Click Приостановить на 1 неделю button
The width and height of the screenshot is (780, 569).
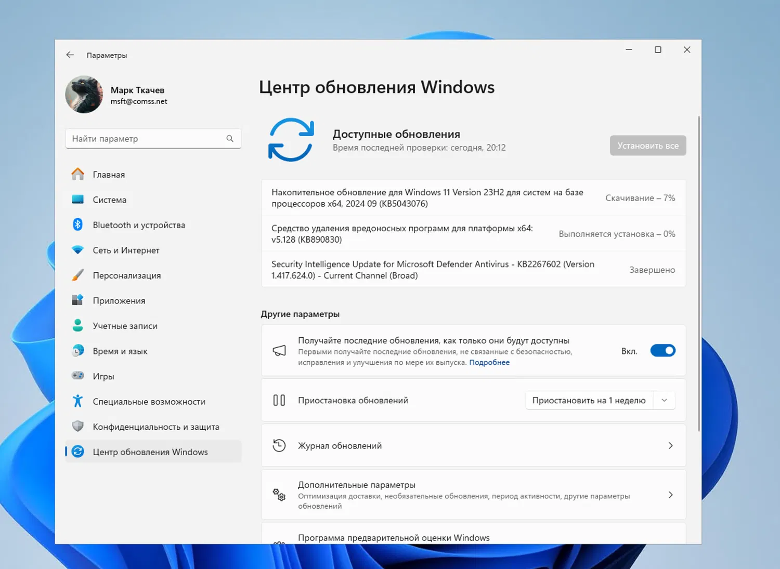click(589, 400)
